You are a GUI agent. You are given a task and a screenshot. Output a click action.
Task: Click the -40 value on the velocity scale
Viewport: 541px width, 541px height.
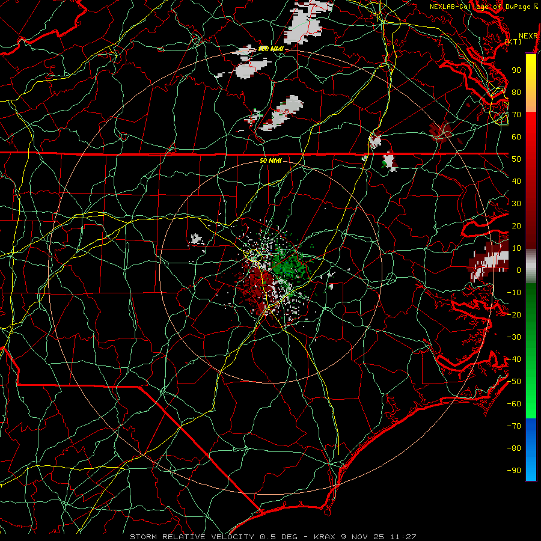(x=514, y=359)
